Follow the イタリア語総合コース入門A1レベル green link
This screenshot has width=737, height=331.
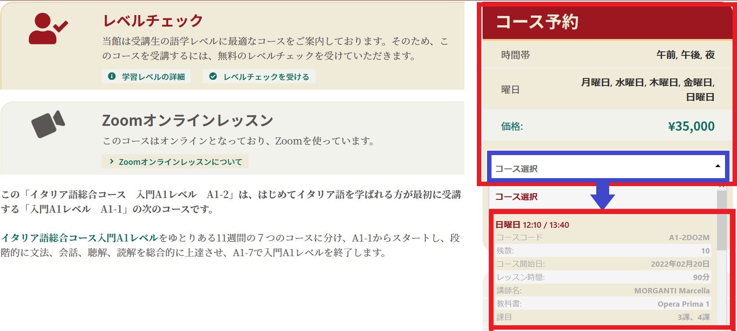point(79,238)
